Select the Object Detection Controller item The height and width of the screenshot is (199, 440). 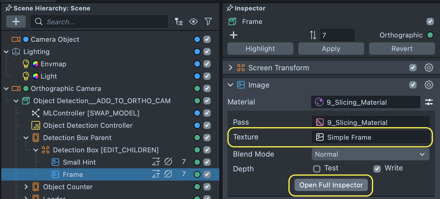pyautogui.click(x=88, y=125)
